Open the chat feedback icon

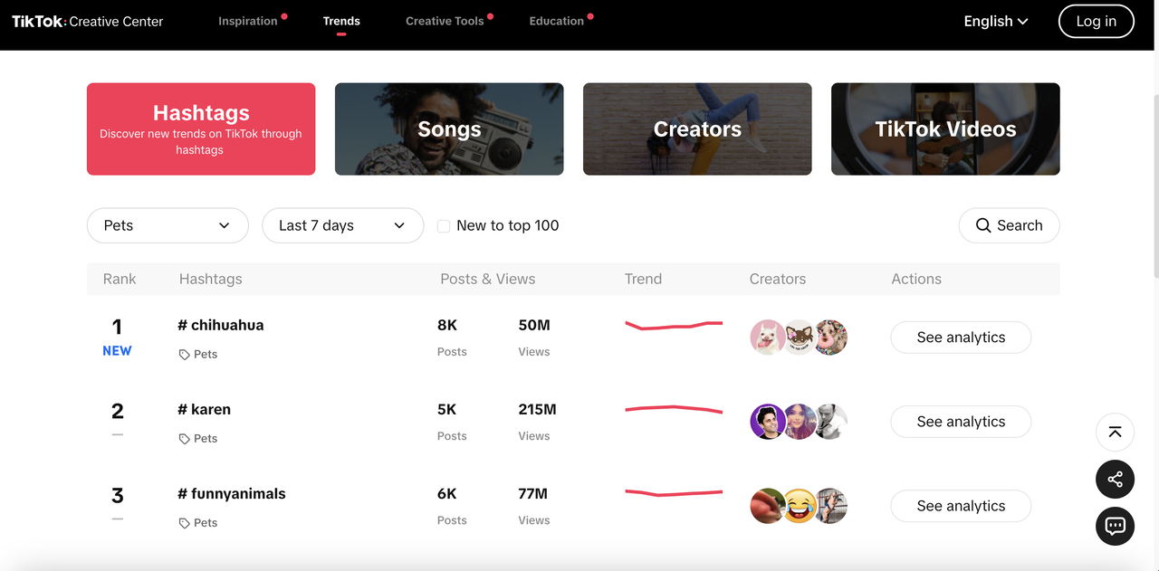coord(1115,526)
